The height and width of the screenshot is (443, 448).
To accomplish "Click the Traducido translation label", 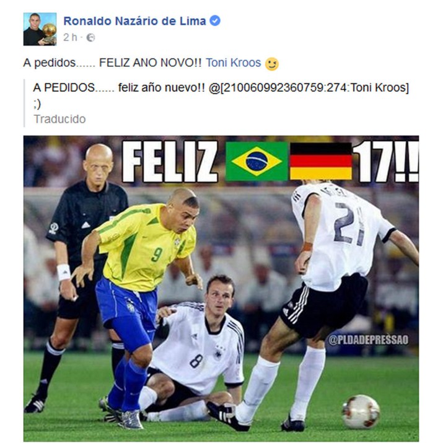I will pos(59,119).
